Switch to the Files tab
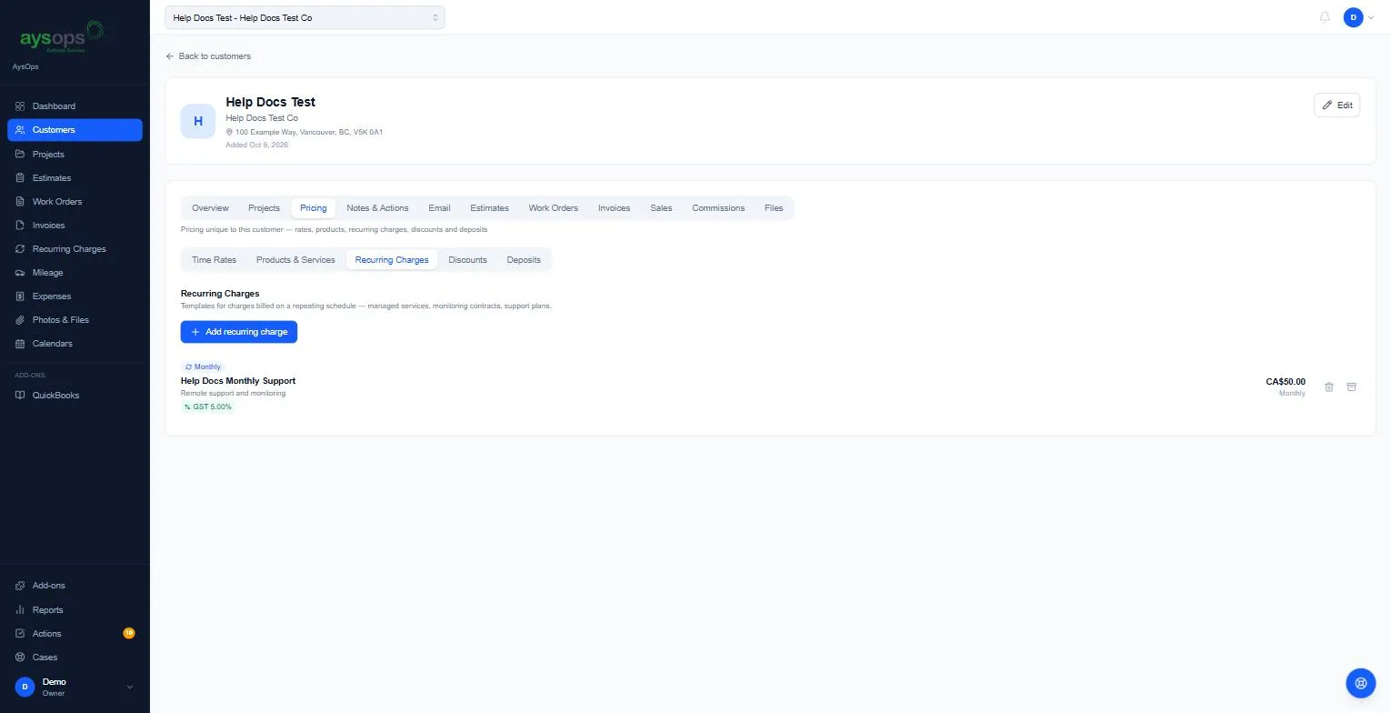 (774, 207)
